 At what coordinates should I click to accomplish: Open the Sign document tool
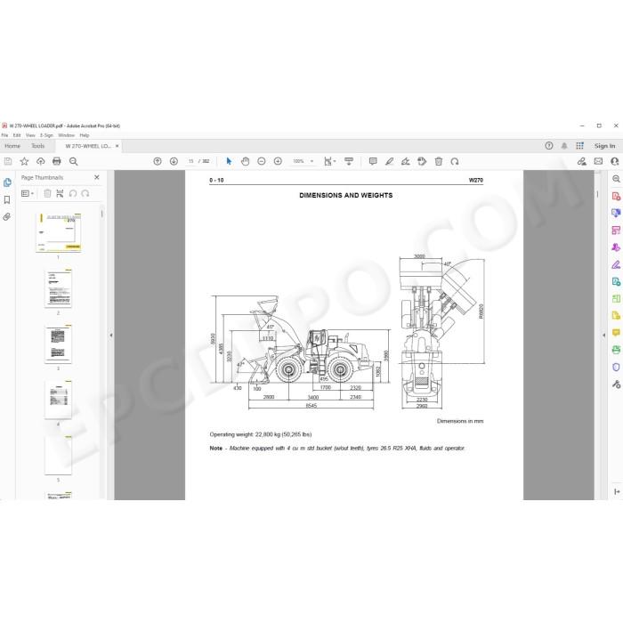[x=406, y=161]
